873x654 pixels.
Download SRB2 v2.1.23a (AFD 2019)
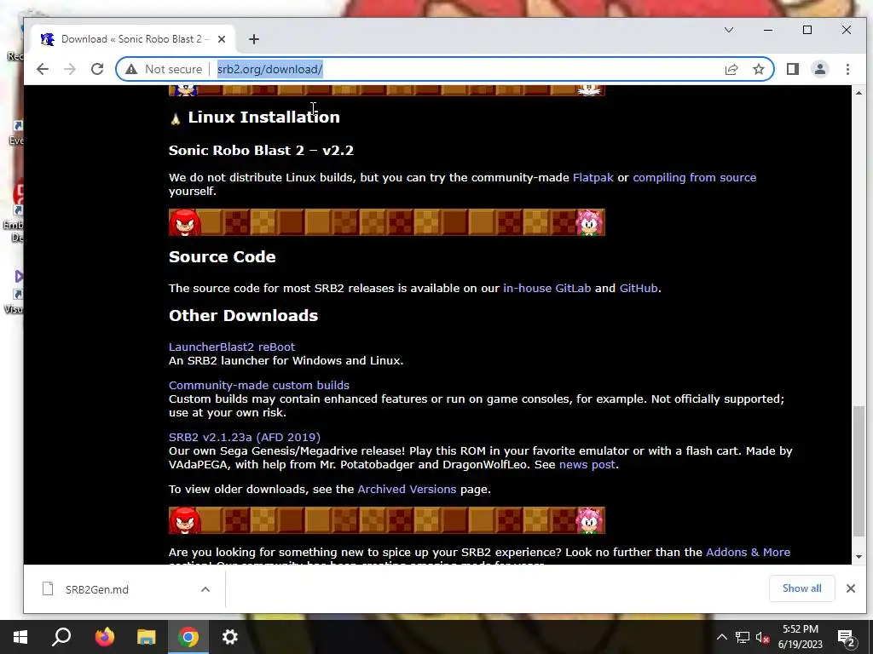[245, 437]
